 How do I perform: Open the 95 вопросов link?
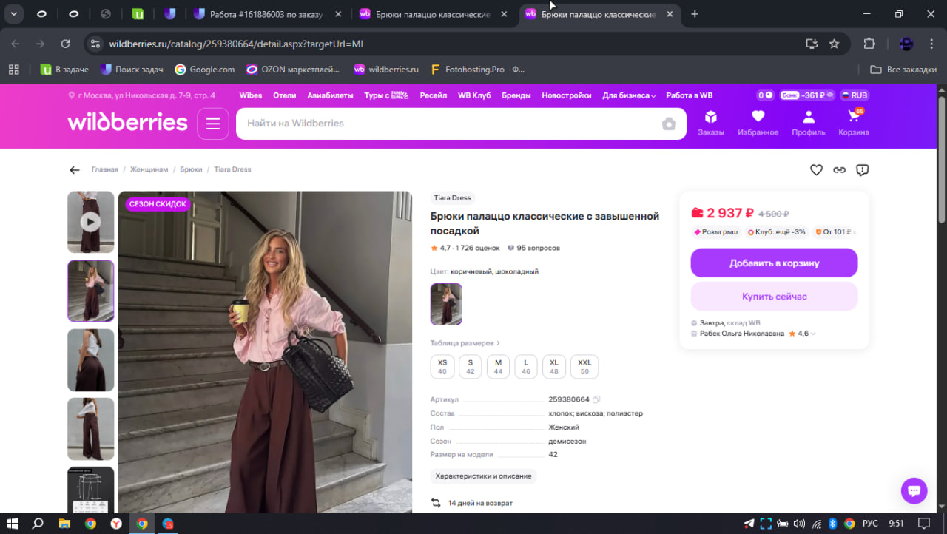pos(533,248)
